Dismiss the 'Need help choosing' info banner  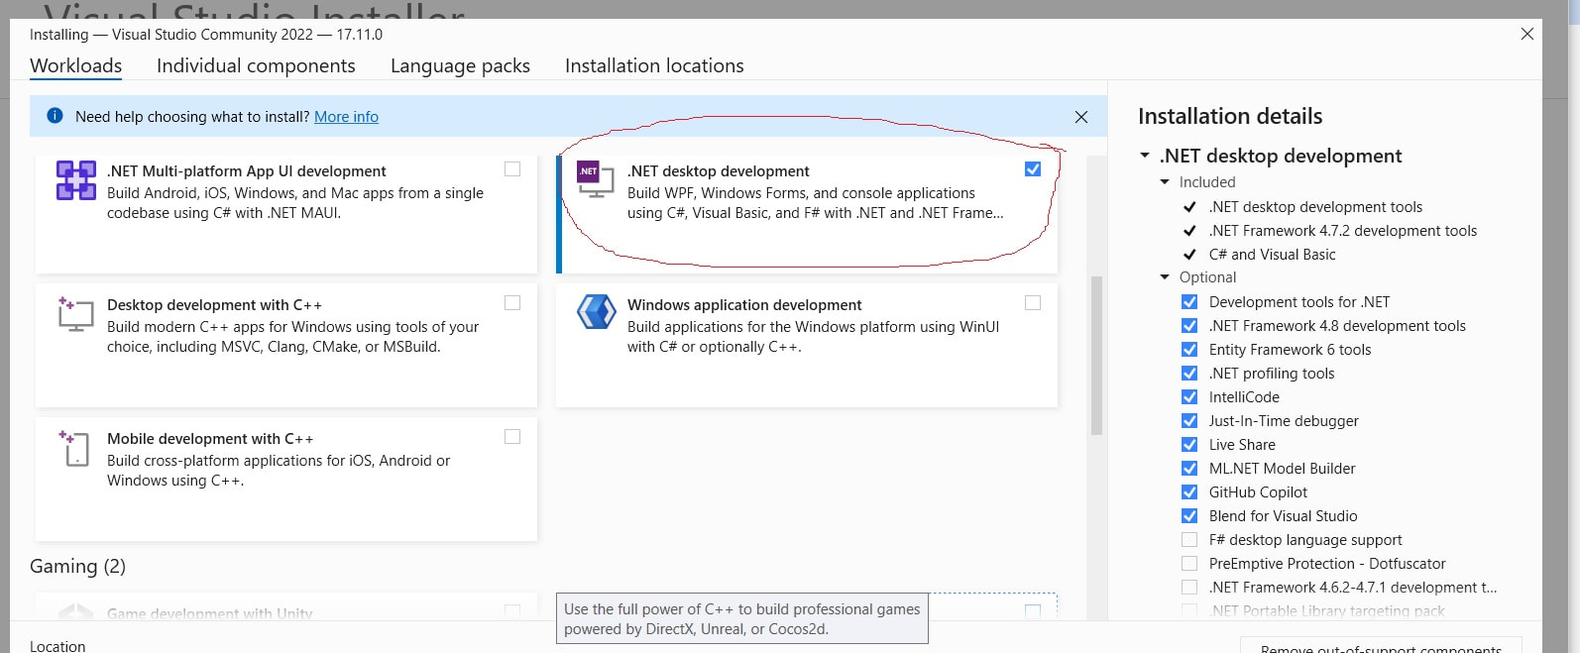(1081, 117)
